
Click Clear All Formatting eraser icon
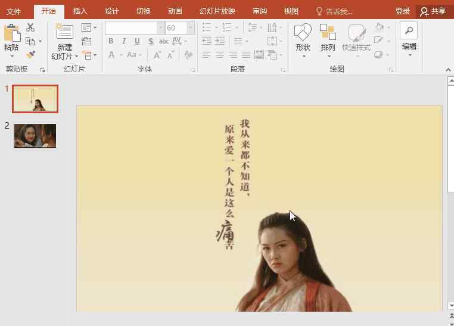click(188, 54)
